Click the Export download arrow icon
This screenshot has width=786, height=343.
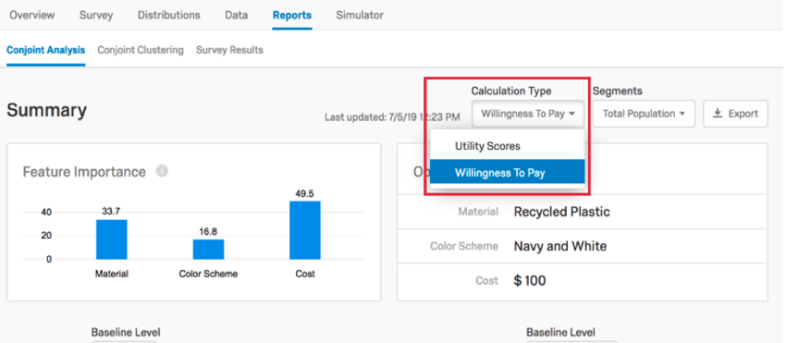pyautogui.click(x=718, y=114)
